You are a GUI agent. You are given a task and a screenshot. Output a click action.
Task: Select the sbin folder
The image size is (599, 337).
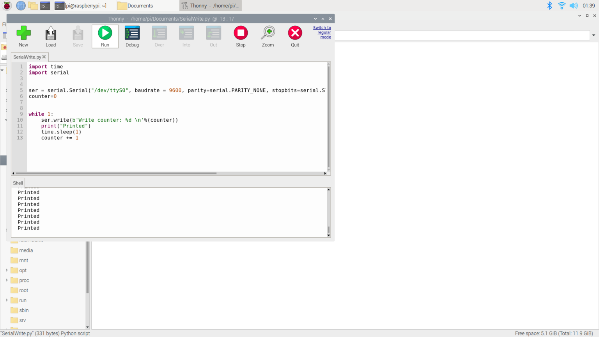(19, 310)
